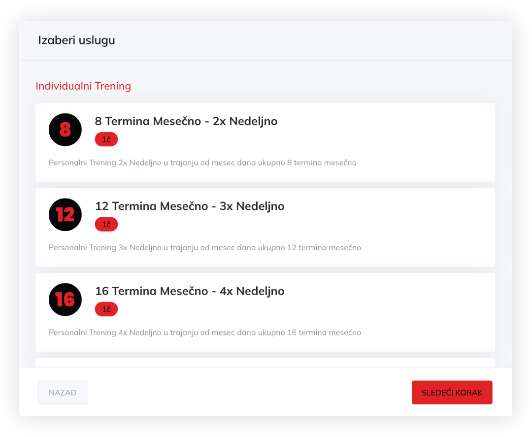Go back with the Nazad button
This screenshot has height=437, width=532.
tap(63, 392)
